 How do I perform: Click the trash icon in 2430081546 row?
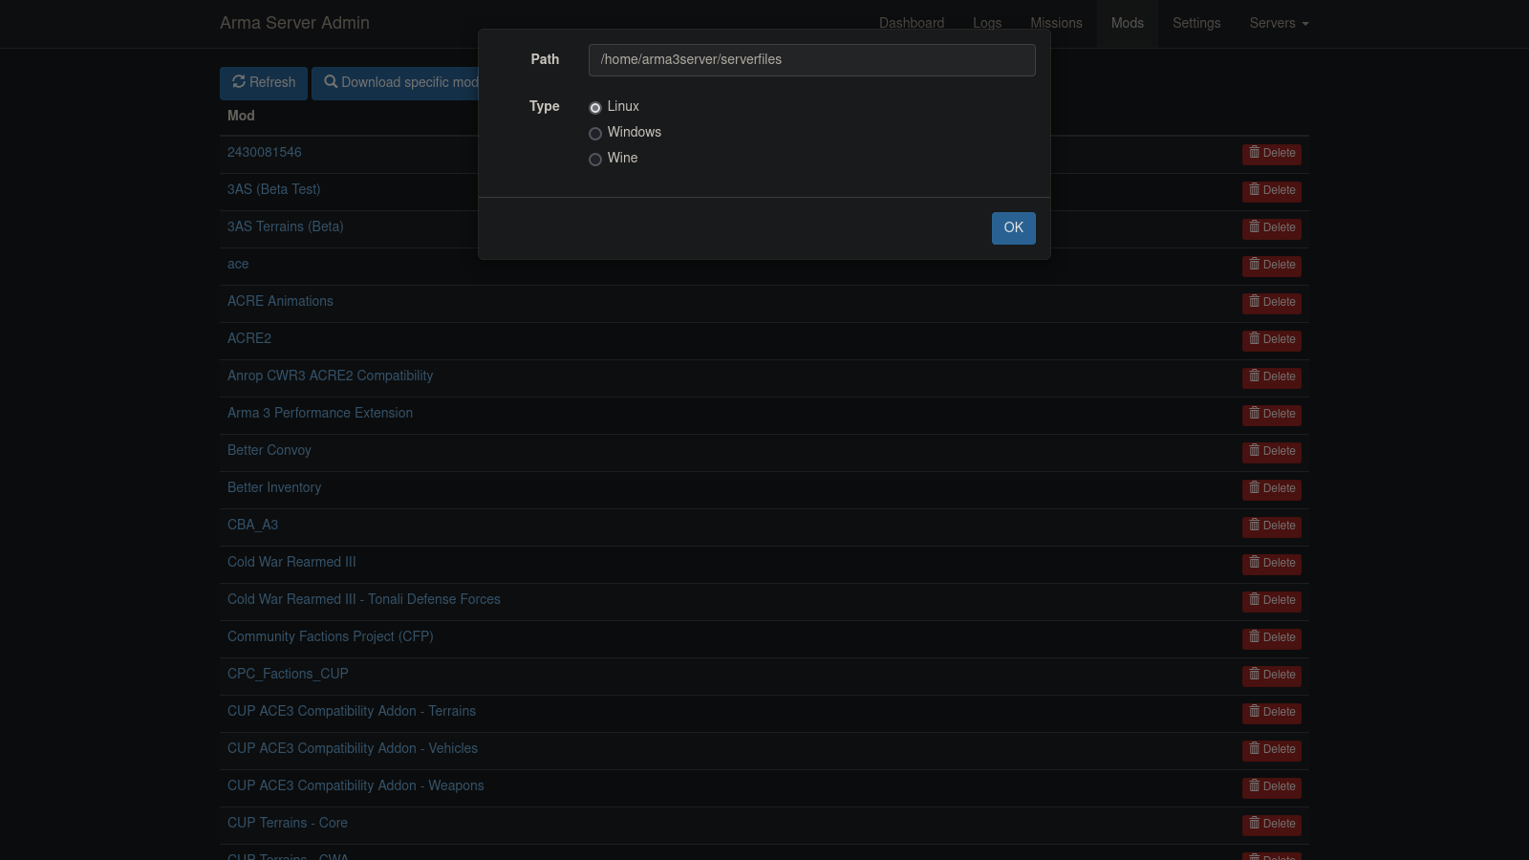[1254, 153]
